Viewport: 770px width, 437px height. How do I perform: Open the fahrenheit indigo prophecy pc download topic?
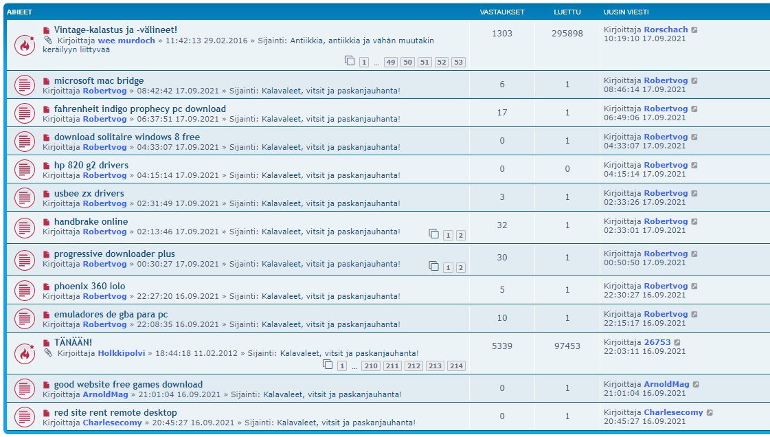[x=139, y=109]
